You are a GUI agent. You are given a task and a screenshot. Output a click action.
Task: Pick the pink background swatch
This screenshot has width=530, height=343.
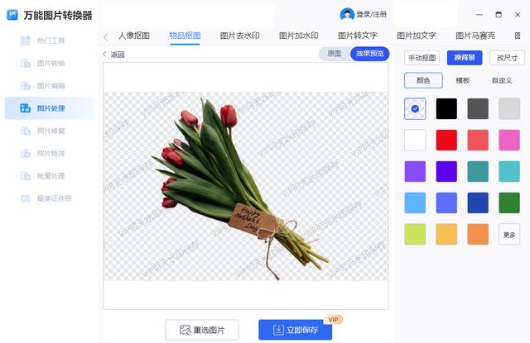tap(509, 140)
